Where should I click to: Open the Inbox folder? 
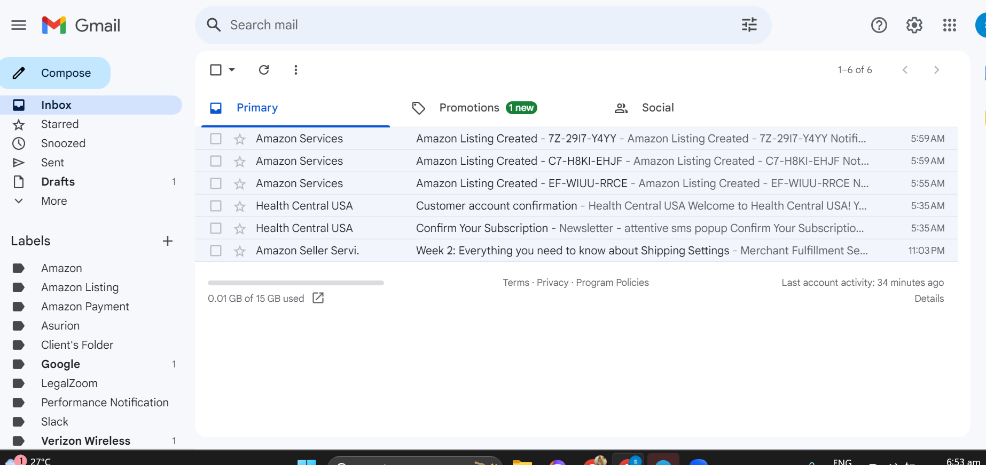(x=91, y=105)
